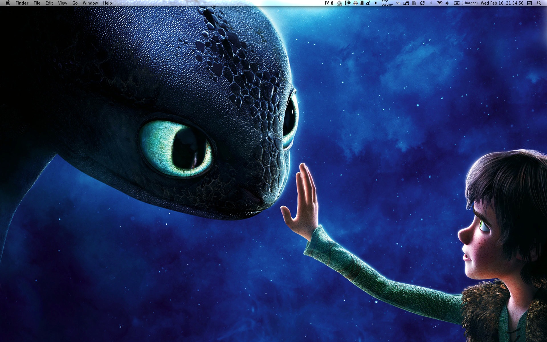This screenshot has width=547, height=342.
Task: Open the film strip with wifi menu icon
Action: [x=348, y=3]
